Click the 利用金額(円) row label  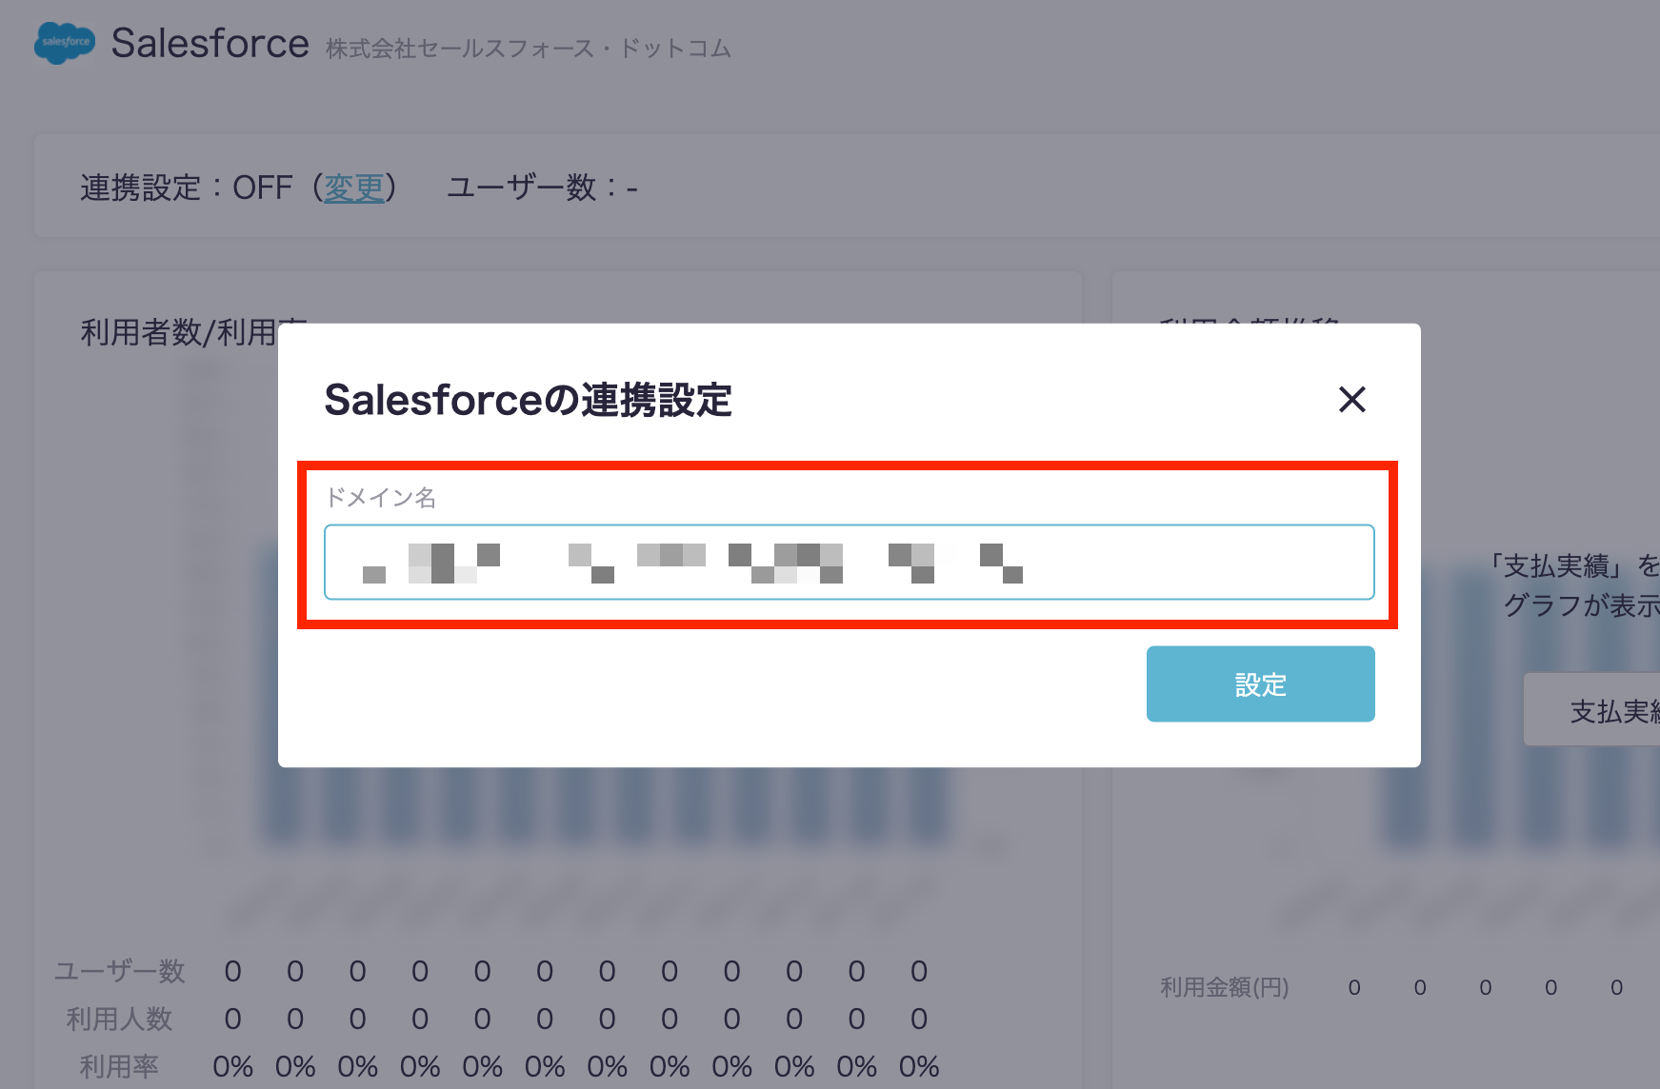click(1224, 987)
